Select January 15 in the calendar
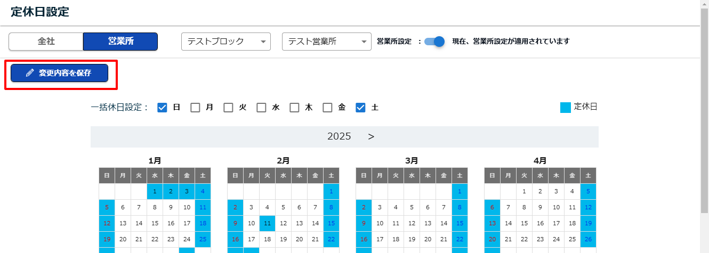Image resolution: width=709 pixels, height=253 pixels. coord(155,224)
